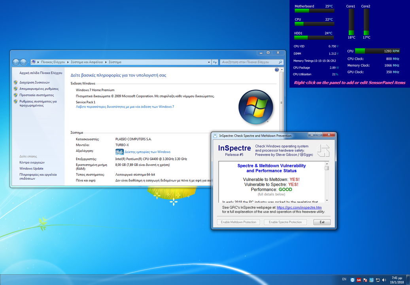Click the 4,5 experience index rating badge
The height and width of the screenshot is (285, 410).
[x=119, y=152]
